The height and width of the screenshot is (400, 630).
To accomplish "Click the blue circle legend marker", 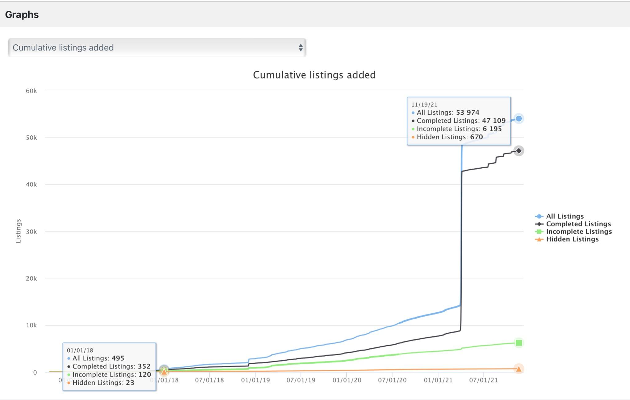I will point(539,216).
